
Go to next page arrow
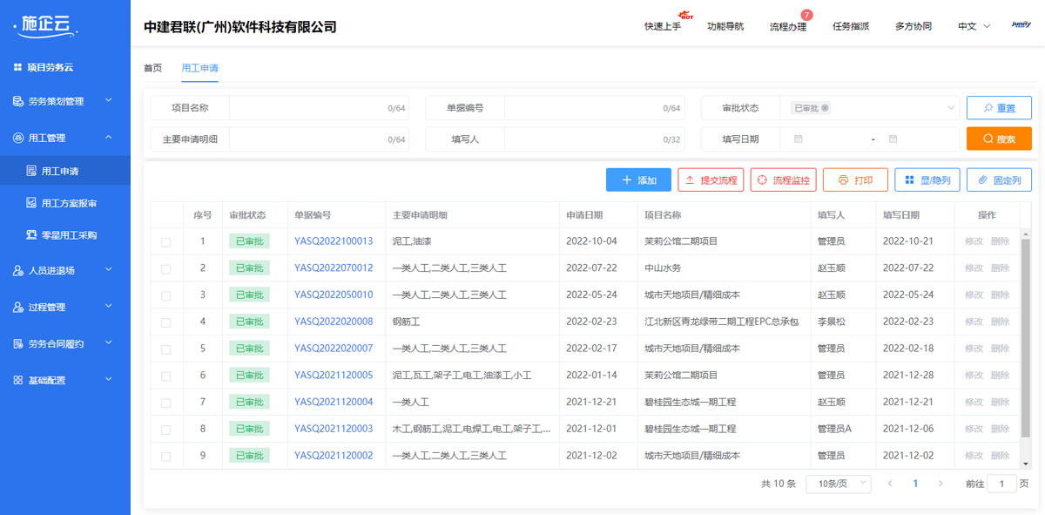click(x=940, y=484)
